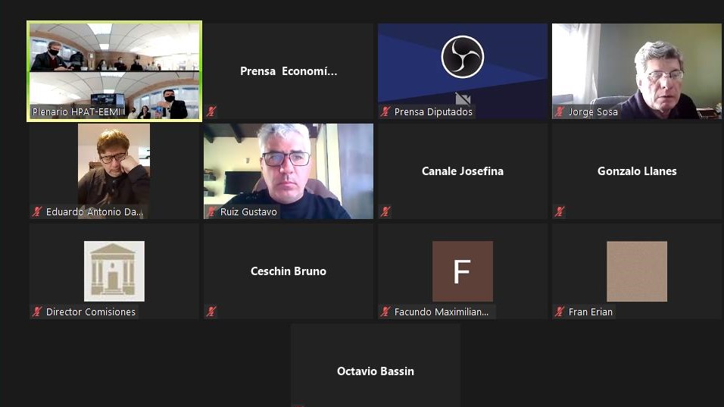724x407 pixels.
Task: Click muted mic icon by Fran Erian
Action: (x=560, y=312)
